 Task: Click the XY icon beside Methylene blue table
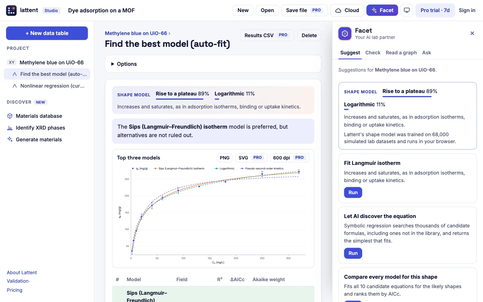tap(12, 63)
